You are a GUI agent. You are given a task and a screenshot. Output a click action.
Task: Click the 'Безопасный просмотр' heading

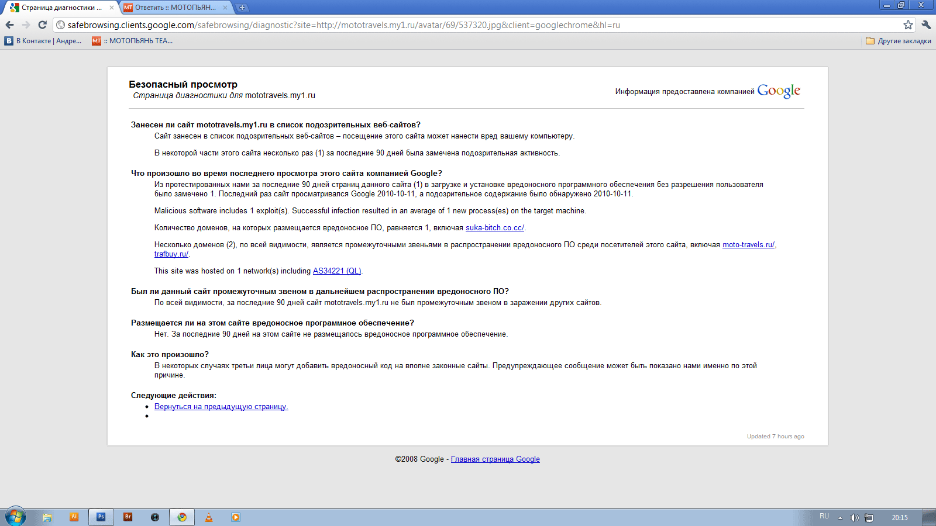tap(183, 85)
